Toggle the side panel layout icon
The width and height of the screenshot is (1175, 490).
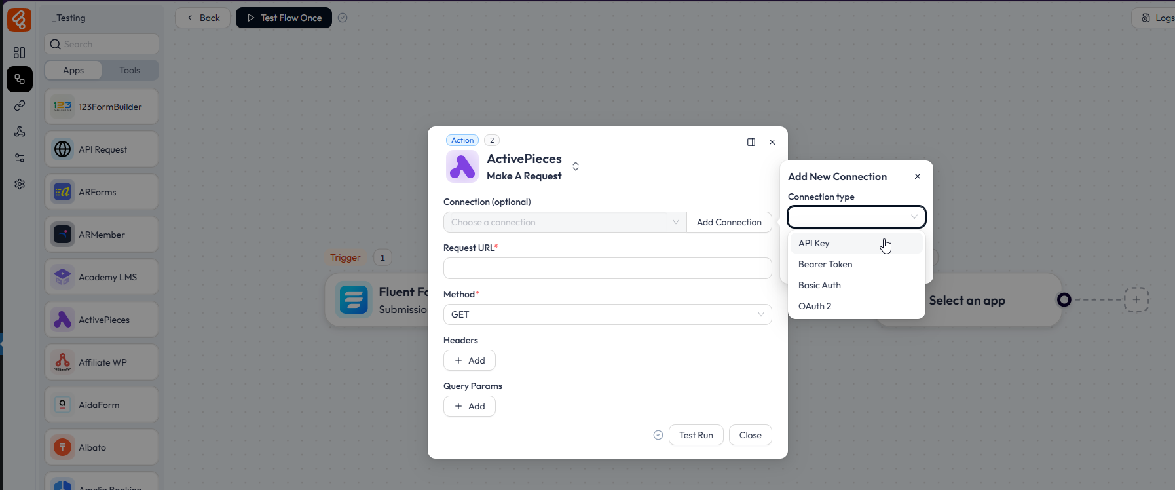(x=751, y=142)
